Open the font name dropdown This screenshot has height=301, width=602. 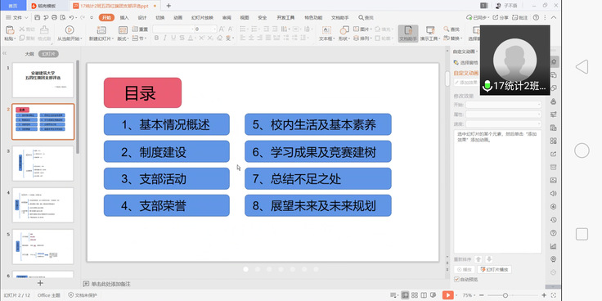pyautogui.click(x=173, y=29)
